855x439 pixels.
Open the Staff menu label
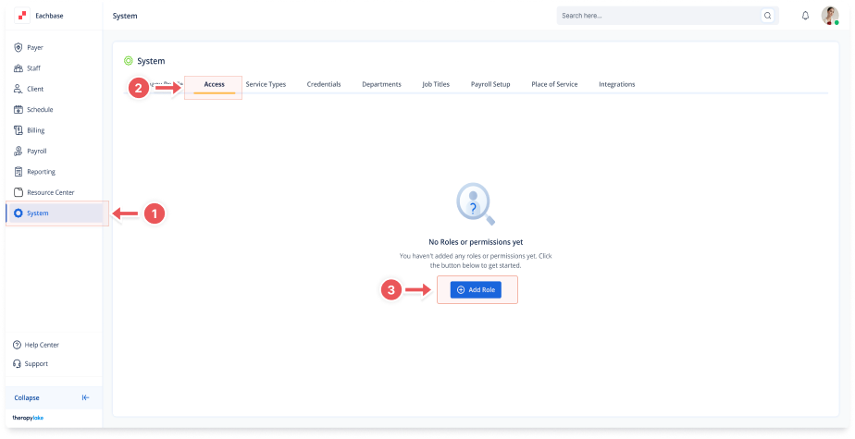34,68
